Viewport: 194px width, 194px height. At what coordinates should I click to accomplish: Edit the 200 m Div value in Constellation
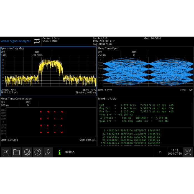5,105
